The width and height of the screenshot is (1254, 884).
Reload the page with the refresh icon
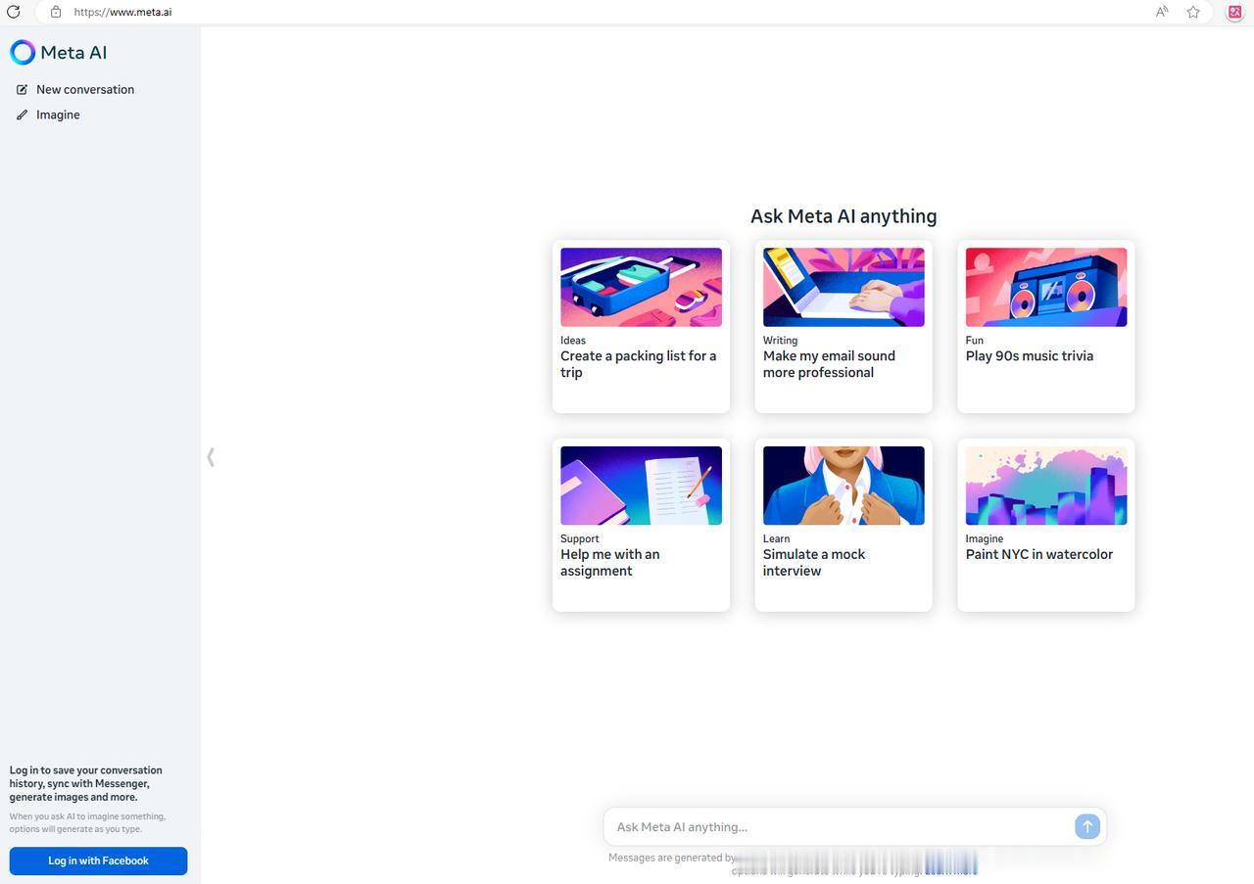tap(14, 12)
